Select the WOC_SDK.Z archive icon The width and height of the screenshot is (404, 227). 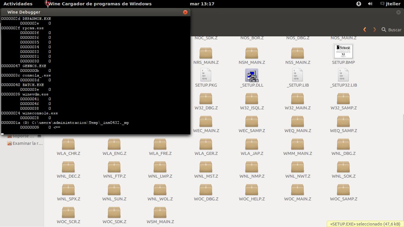tap(114, 213)
